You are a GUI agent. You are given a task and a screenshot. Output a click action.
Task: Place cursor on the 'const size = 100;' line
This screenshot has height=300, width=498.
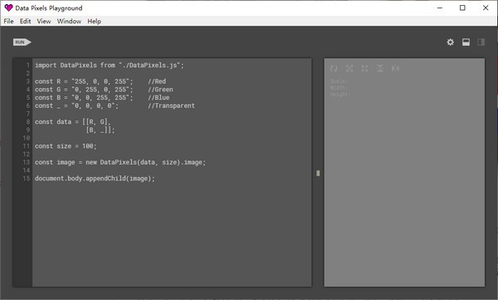tap(66, 146)
